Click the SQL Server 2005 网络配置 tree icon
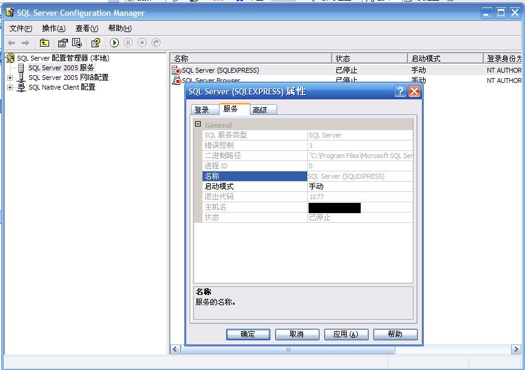This screenshot has height=370, width=525. pyautogui.click(x=21, y=78)
